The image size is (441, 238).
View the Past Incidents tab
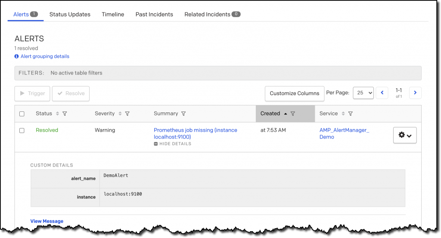[x=154, y=14]
